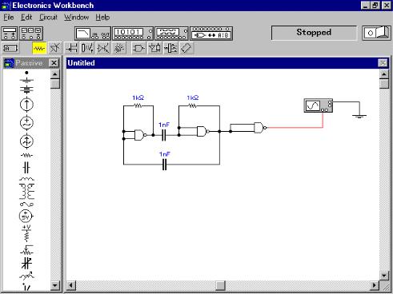Pick the DC current source in Passive panel
The width and height of the screenshot is (393, 294).
point(26,105)
